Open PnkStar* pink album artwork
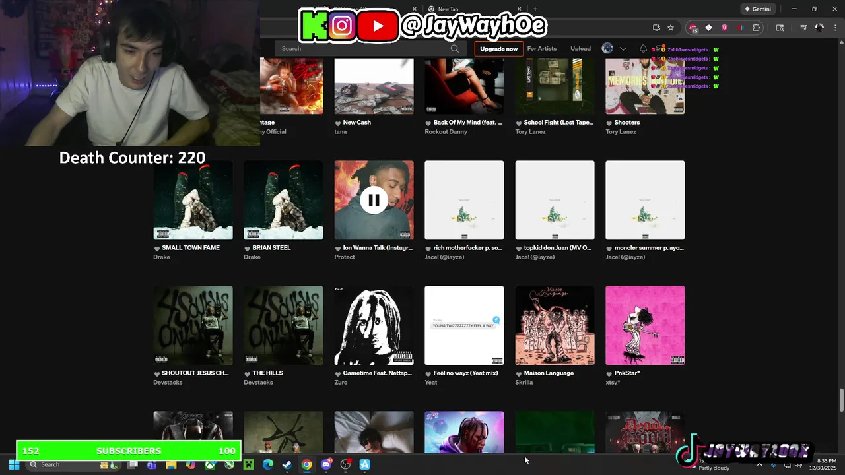845x475 pixels. coord(645,325)
